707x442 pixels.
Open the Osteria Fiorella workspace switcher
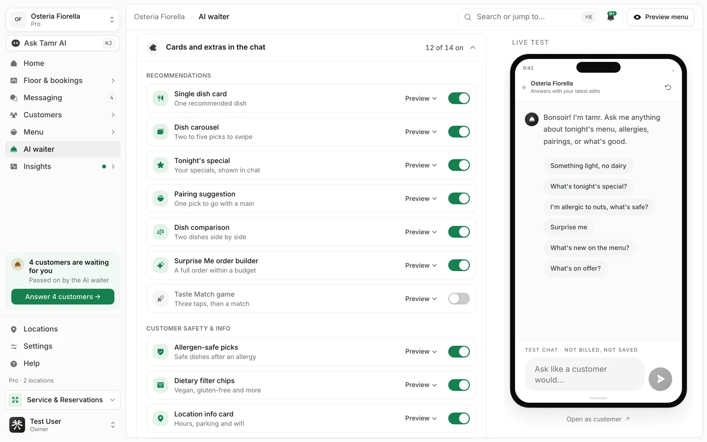tap(63, 20)
